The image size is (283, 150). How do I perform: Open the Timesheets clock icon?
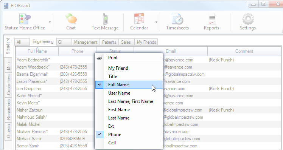point(177,19)
